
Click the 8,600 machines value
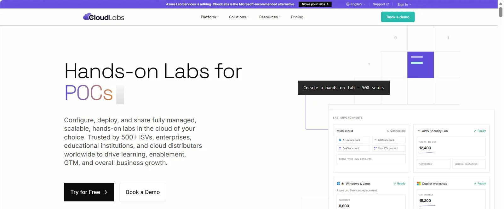pos(344,206)
